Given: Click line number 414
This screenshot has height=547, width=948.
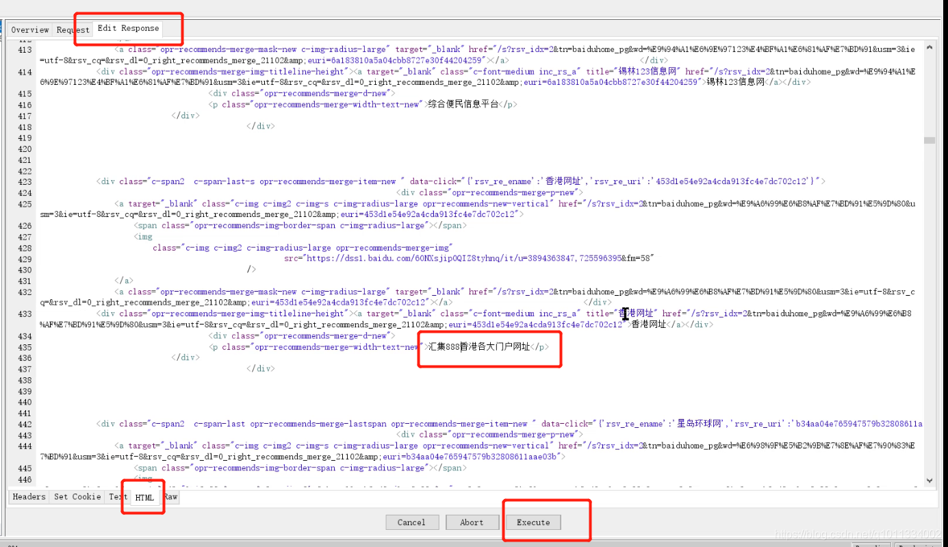Looking at the screenshot, I should point(25,72).
